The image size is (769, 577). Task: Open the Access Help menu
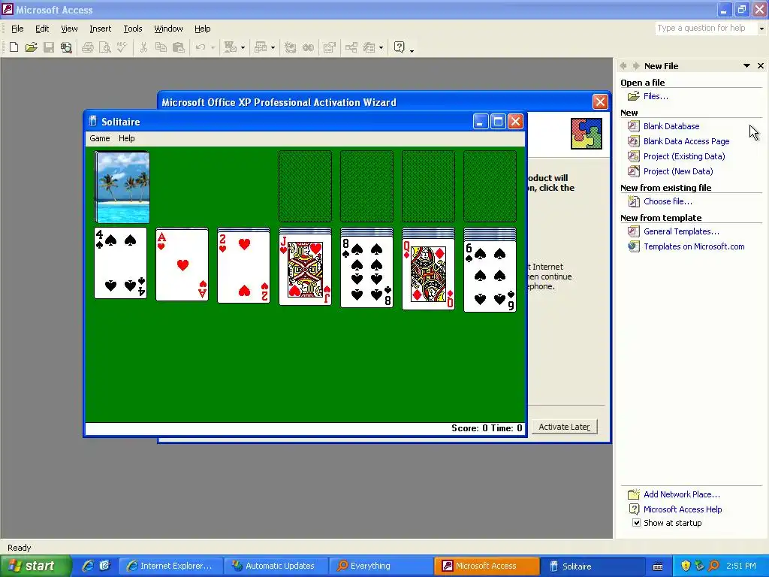(202, 29)
